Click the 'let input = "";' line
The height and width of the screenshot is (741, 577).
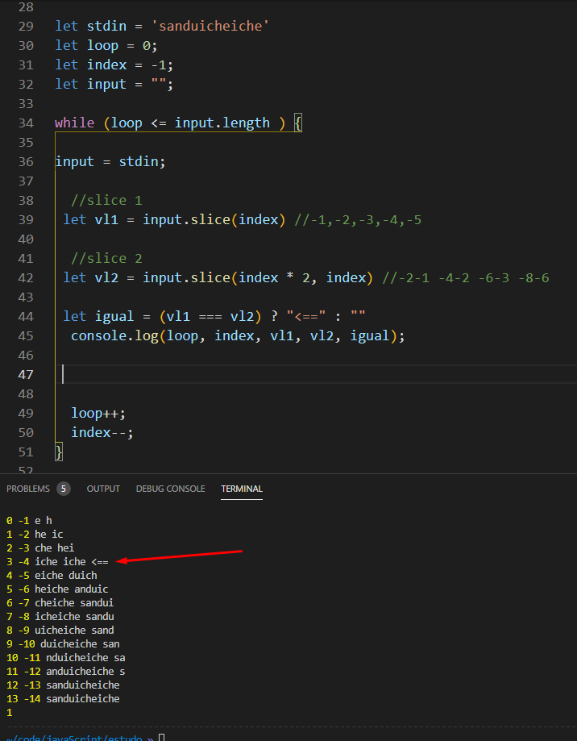click(114, 84)
